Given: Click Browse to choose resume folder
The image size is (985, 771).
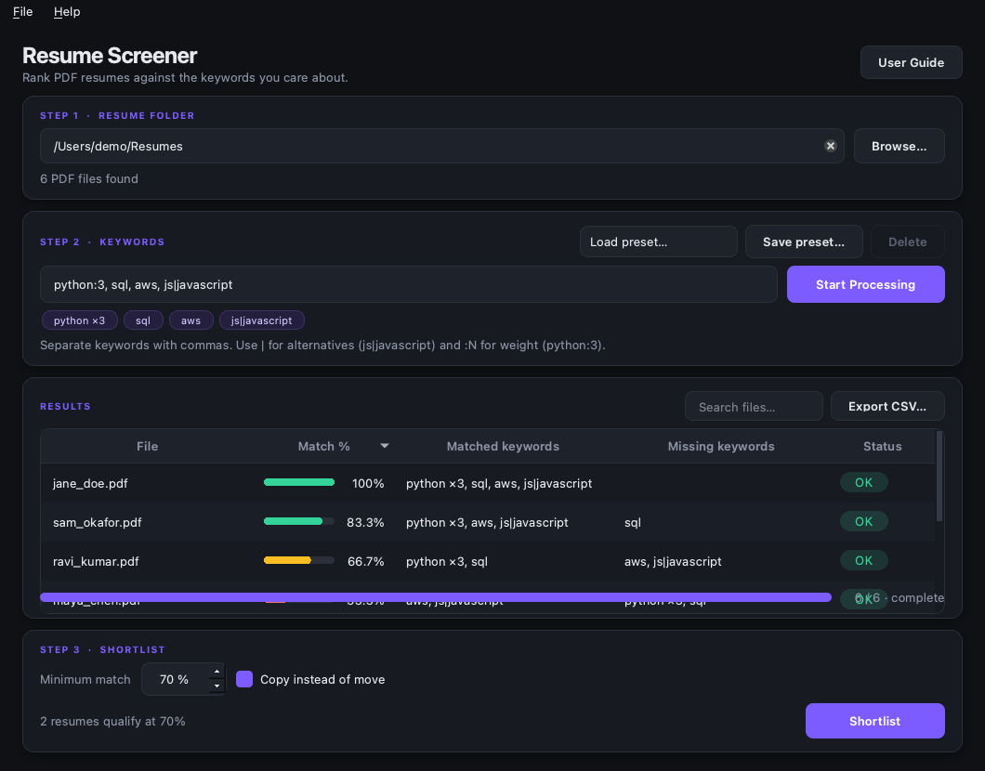Looking at the screenshot, I should tap(899, 146).
